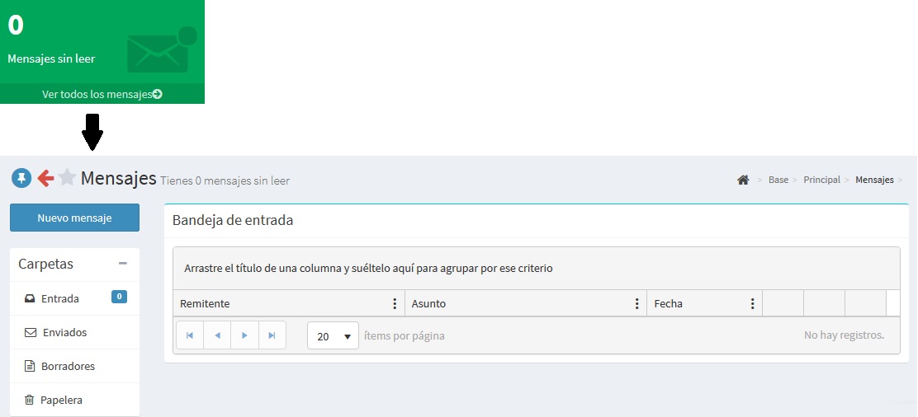
Task: Go to the next page
Action: click(x=244, y=335)
